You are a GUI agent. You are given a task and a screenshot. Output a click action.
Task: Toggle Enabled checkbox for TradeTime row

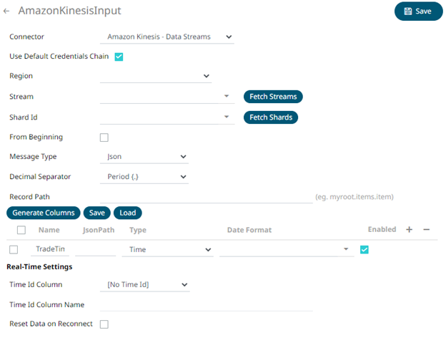365,249
